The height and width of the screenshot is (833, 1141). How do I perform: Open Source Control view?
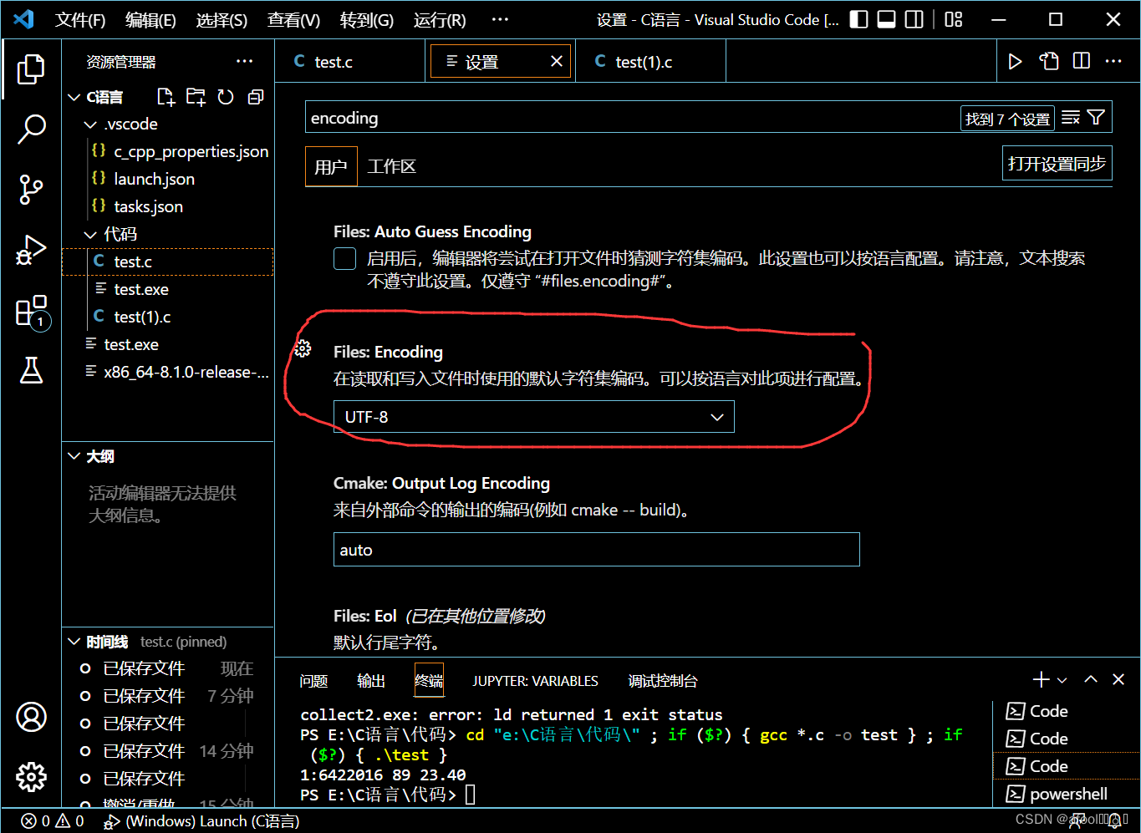(31, 190)
